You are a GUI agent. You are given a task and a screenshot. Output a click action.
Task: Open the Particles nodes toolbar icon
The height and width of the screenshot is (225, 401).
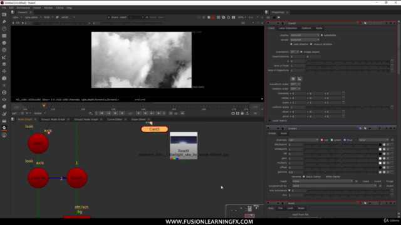tap(4, 86)
